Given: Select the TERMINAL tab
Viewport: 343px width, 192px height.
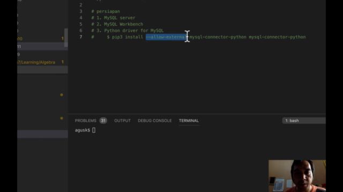Looking at the screenshot, I should point(189,121).
